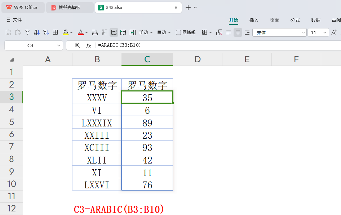Select column D header

198,59
